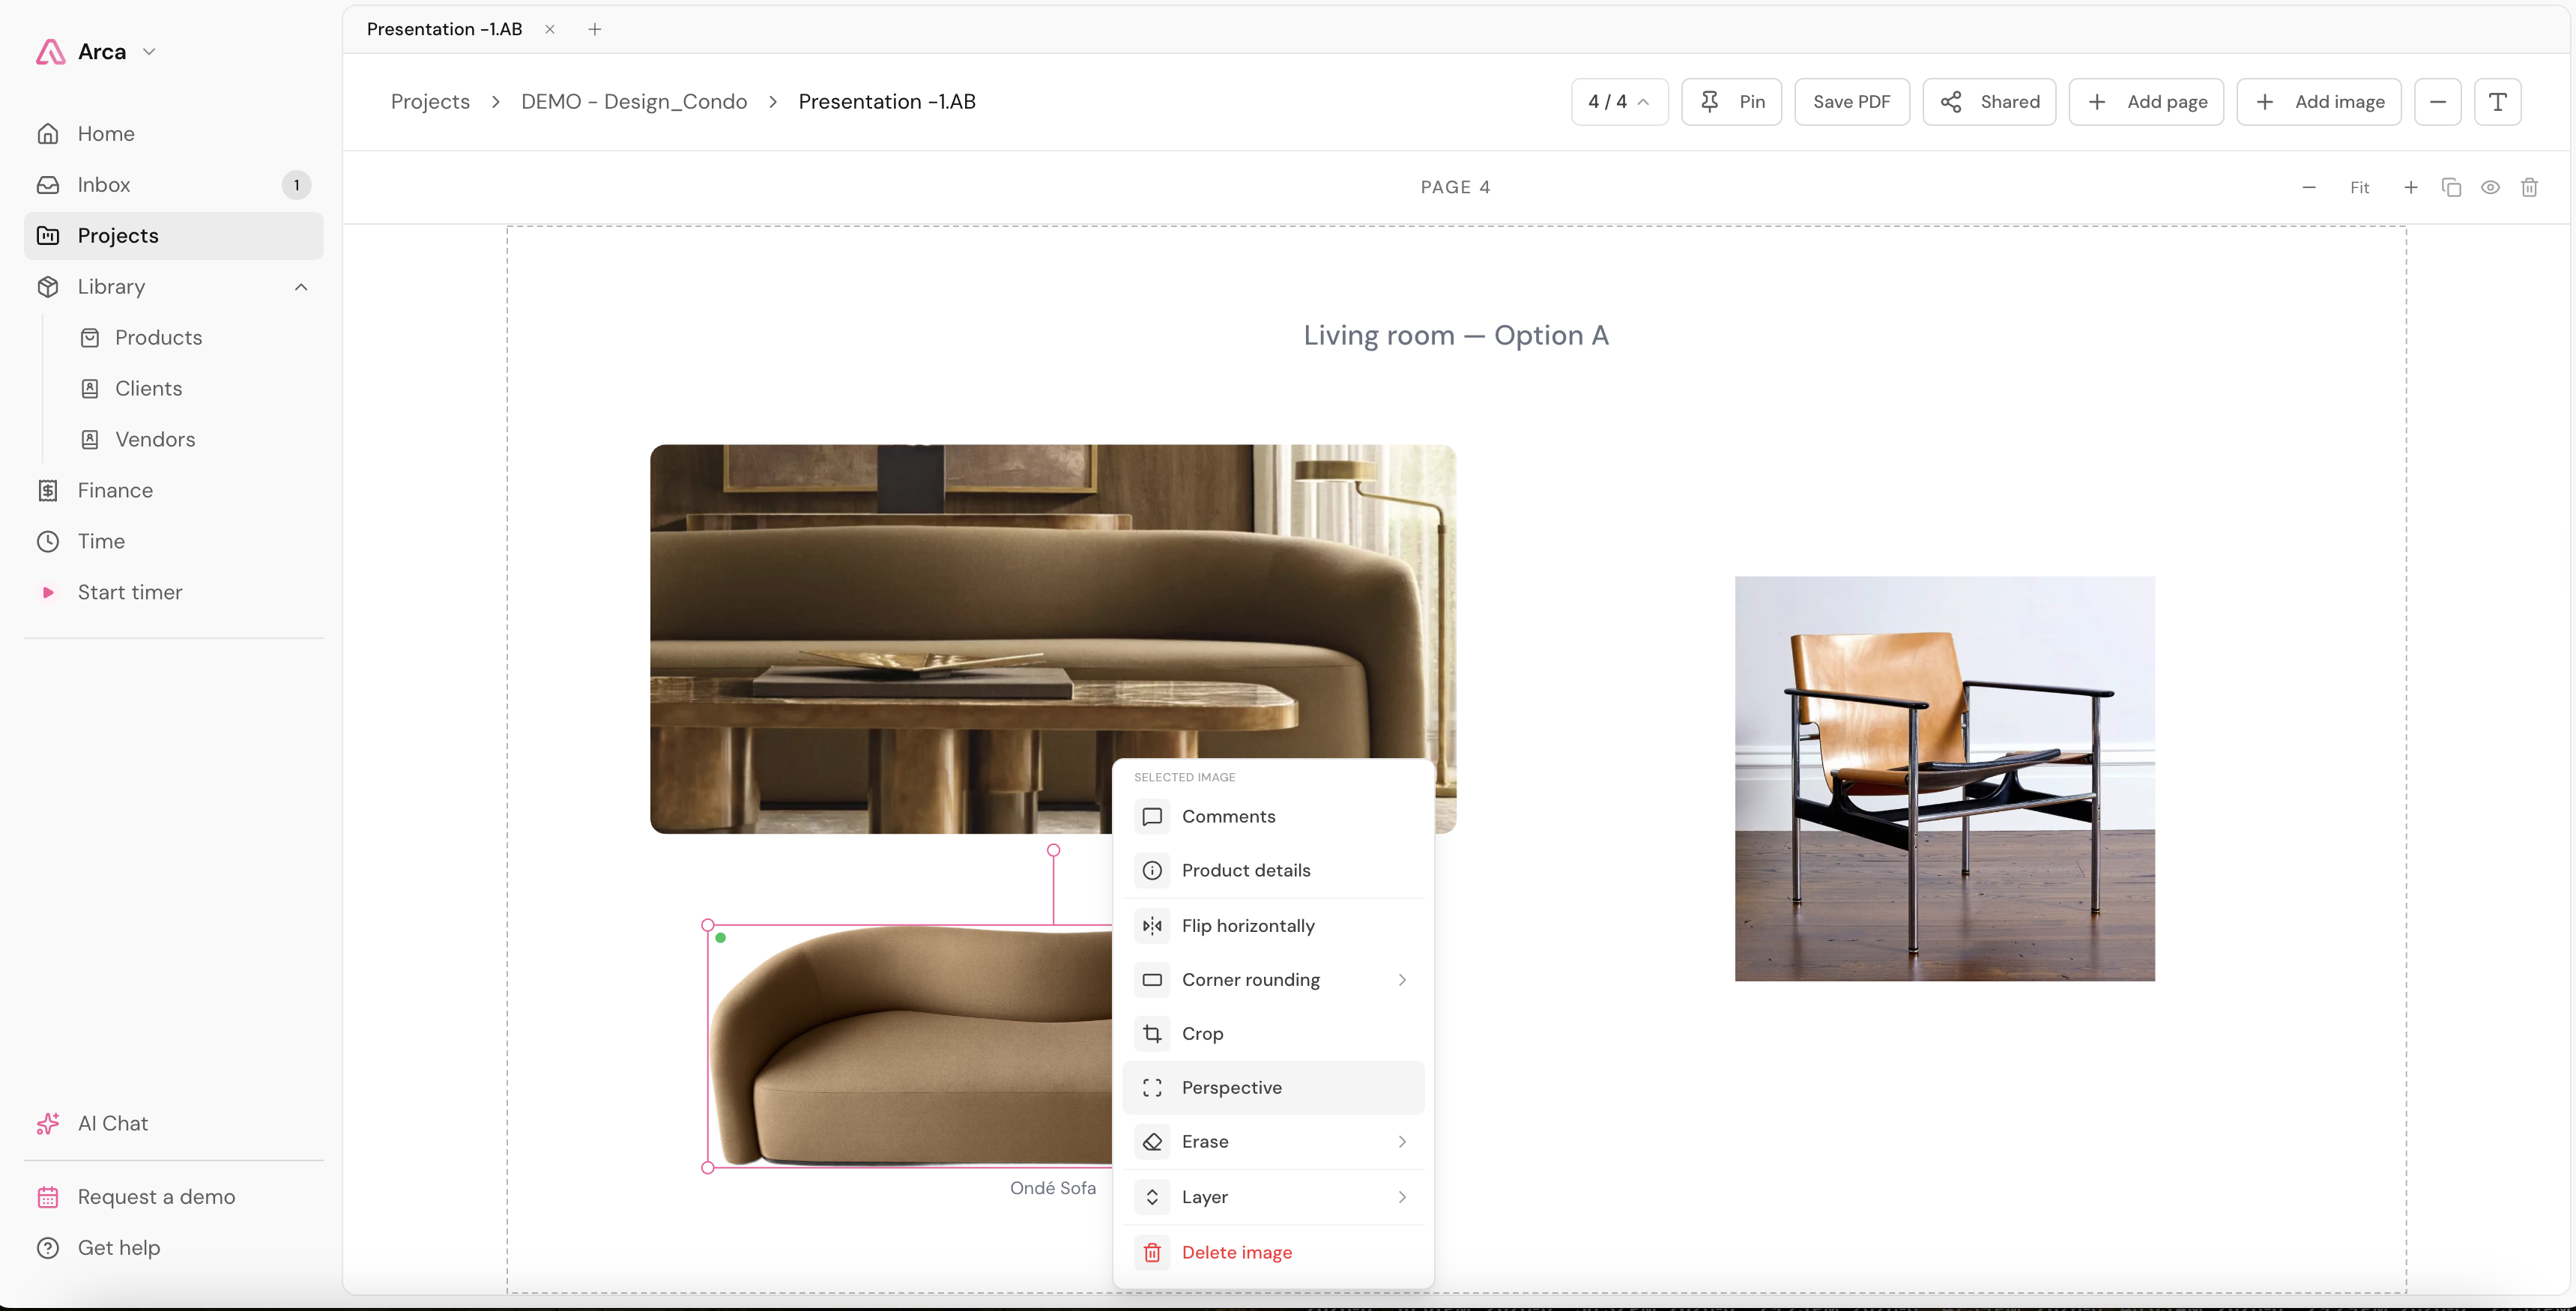Open the Products library

(158, 337)
